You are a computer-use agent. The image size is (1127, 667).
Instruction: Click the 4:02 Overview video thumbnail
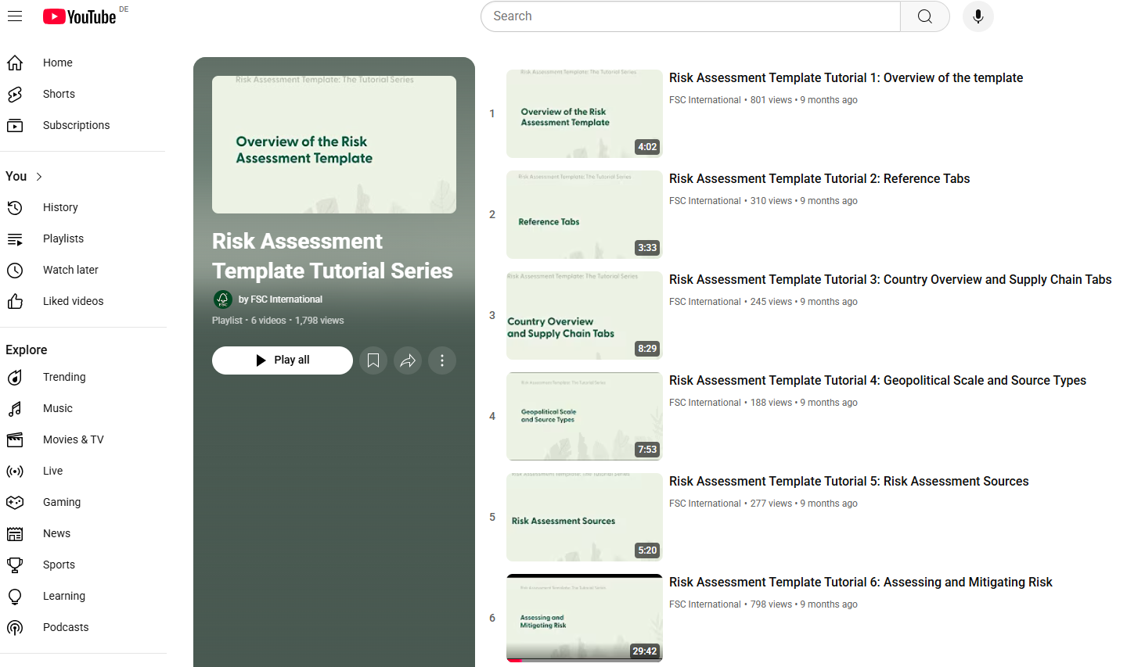tap(585, 114)
